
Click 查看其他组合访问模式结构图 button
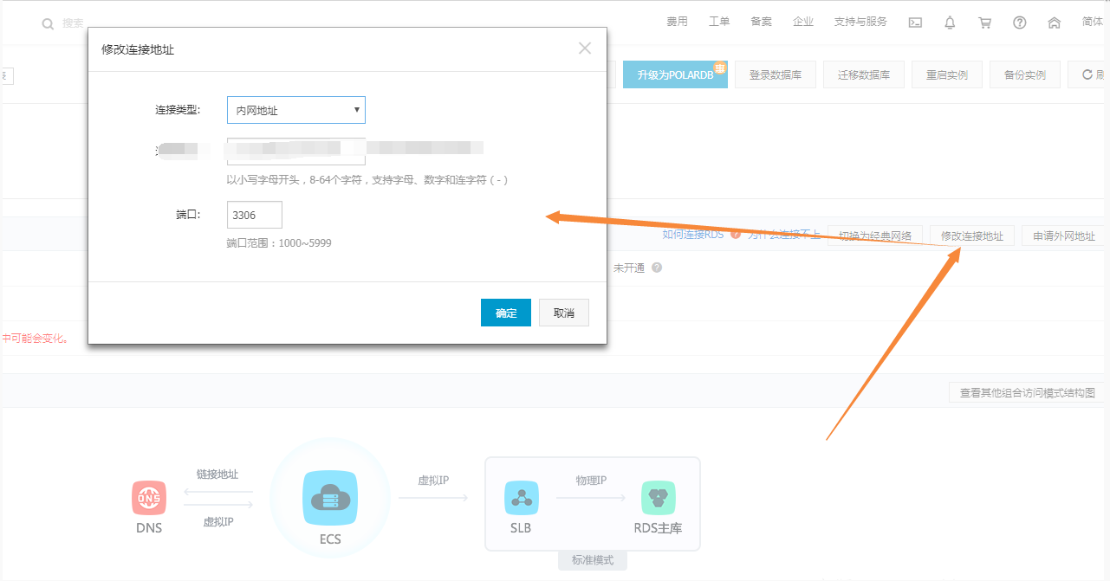(x=1028, y=393)
